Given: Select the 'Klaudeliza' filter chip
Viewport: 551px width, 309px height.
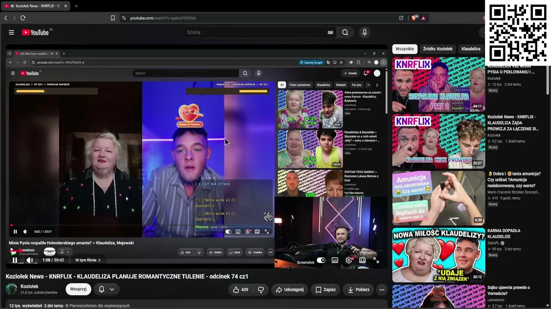Looking at the screenshot, I should point(471,49).
